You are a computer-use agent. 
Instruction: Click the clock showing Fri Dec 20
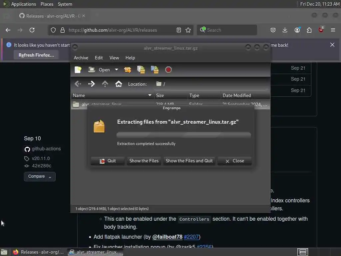(320, 4)
